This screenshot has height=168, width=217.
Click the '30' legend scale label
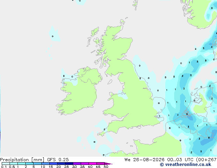74,167
